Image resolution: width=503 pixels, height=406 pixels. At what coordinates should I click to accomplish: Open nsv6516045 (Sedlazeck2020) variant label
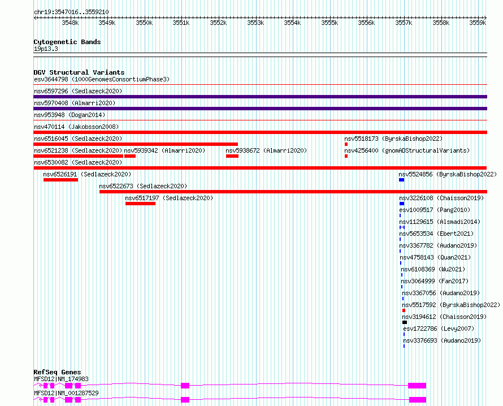pyautogui.click(x=78, y=139)
